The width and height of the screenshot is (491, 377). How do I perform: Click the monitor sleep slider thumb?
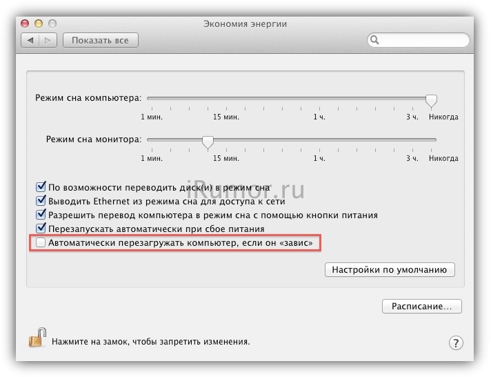208,142
